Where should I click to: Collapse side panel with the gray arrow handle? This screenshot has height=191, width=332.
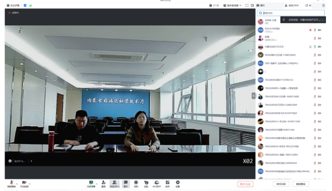(253, 96)
